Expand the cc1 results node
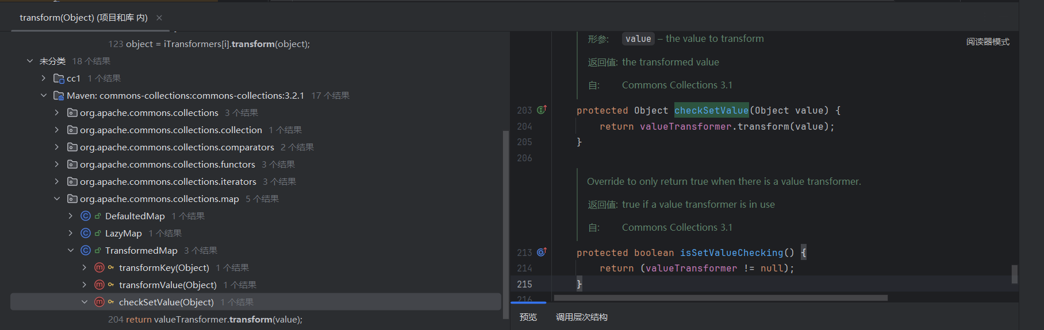The width and height of the screenshot is (1044, 330). pos(44,78)
